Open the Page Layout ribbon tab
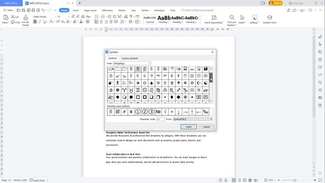The image size is (325, 183). coord(90,10)
